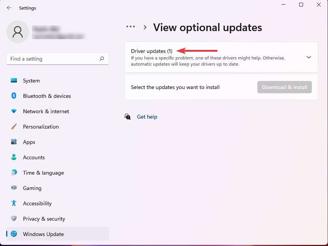Open the user account profile picture
The width and height of the screenshot is (328, 246).
(x=17, y=32)
